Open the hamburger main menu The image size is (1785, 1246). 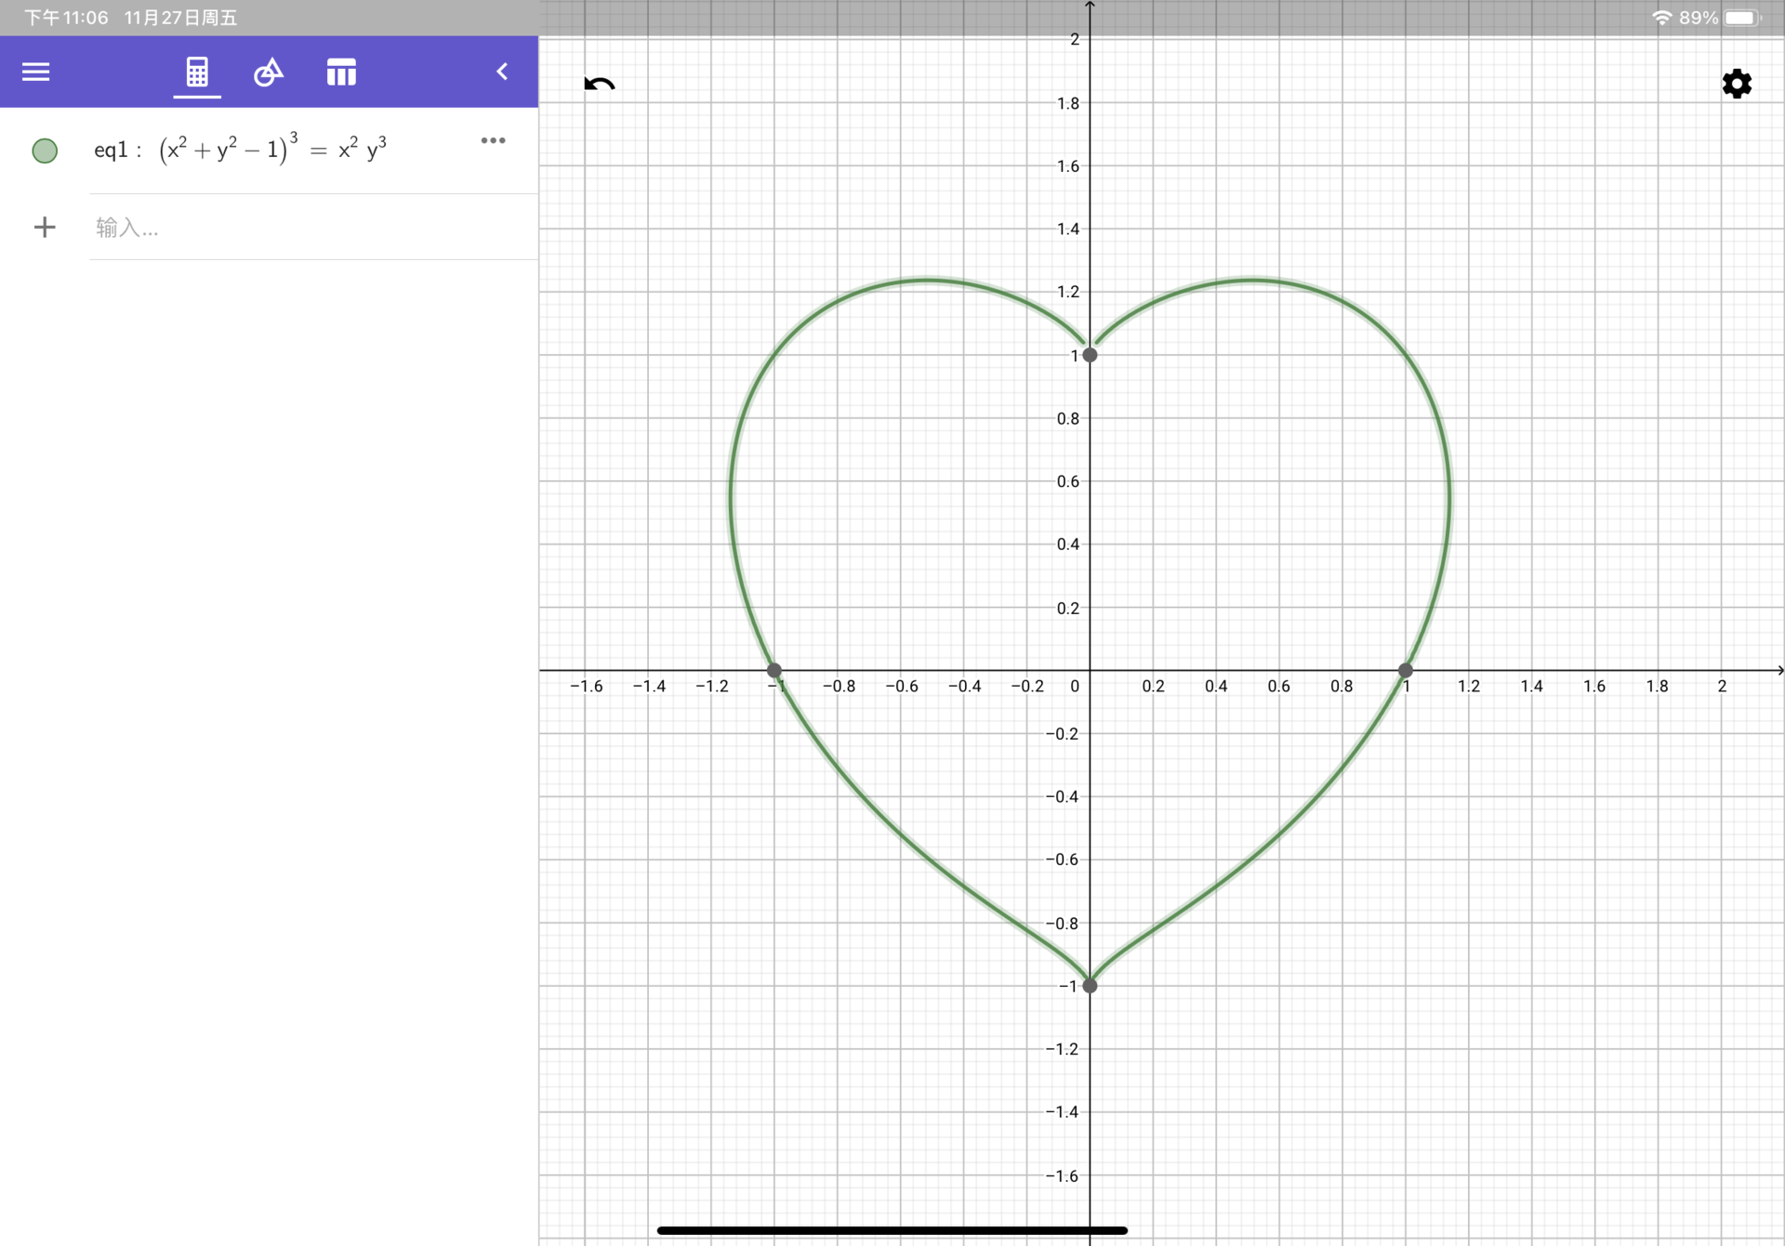tap(35, 72)
